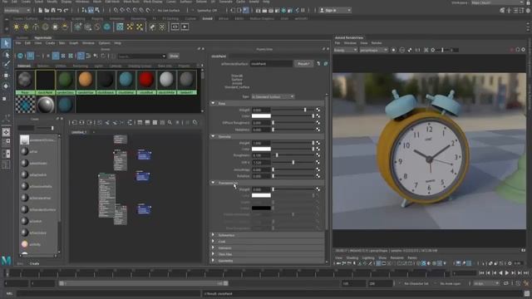Click the Undo arrow in the status line
This screenshot has height=299, width=532.
pos(60,11)
